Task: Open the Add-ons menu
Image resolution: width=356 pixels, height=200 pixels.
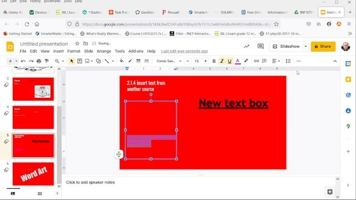Action: click(136, 51)
